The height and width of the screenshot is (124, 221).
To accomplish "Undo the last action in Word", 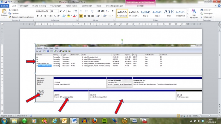I will [9, 2].
